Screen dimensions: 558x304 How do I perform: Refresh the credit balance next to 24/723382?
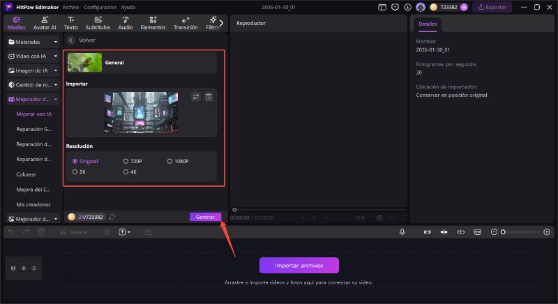tap(112, 217)
